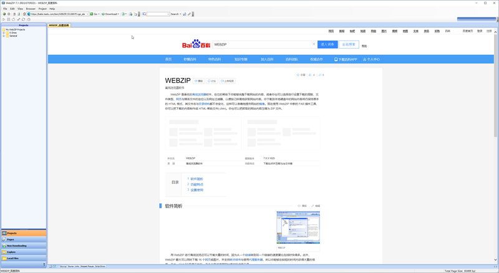The height and width of the screenshot is (273, 499).
Task: Click the Go button beside address bar
Action: tap(95, 13)
